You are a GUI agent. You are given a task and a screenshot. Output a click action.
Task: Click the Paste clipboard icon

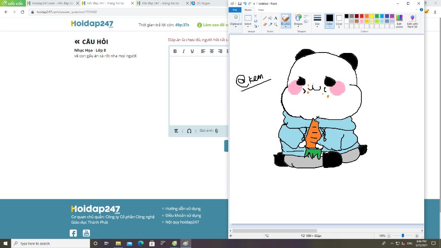[x=236, y=18]
